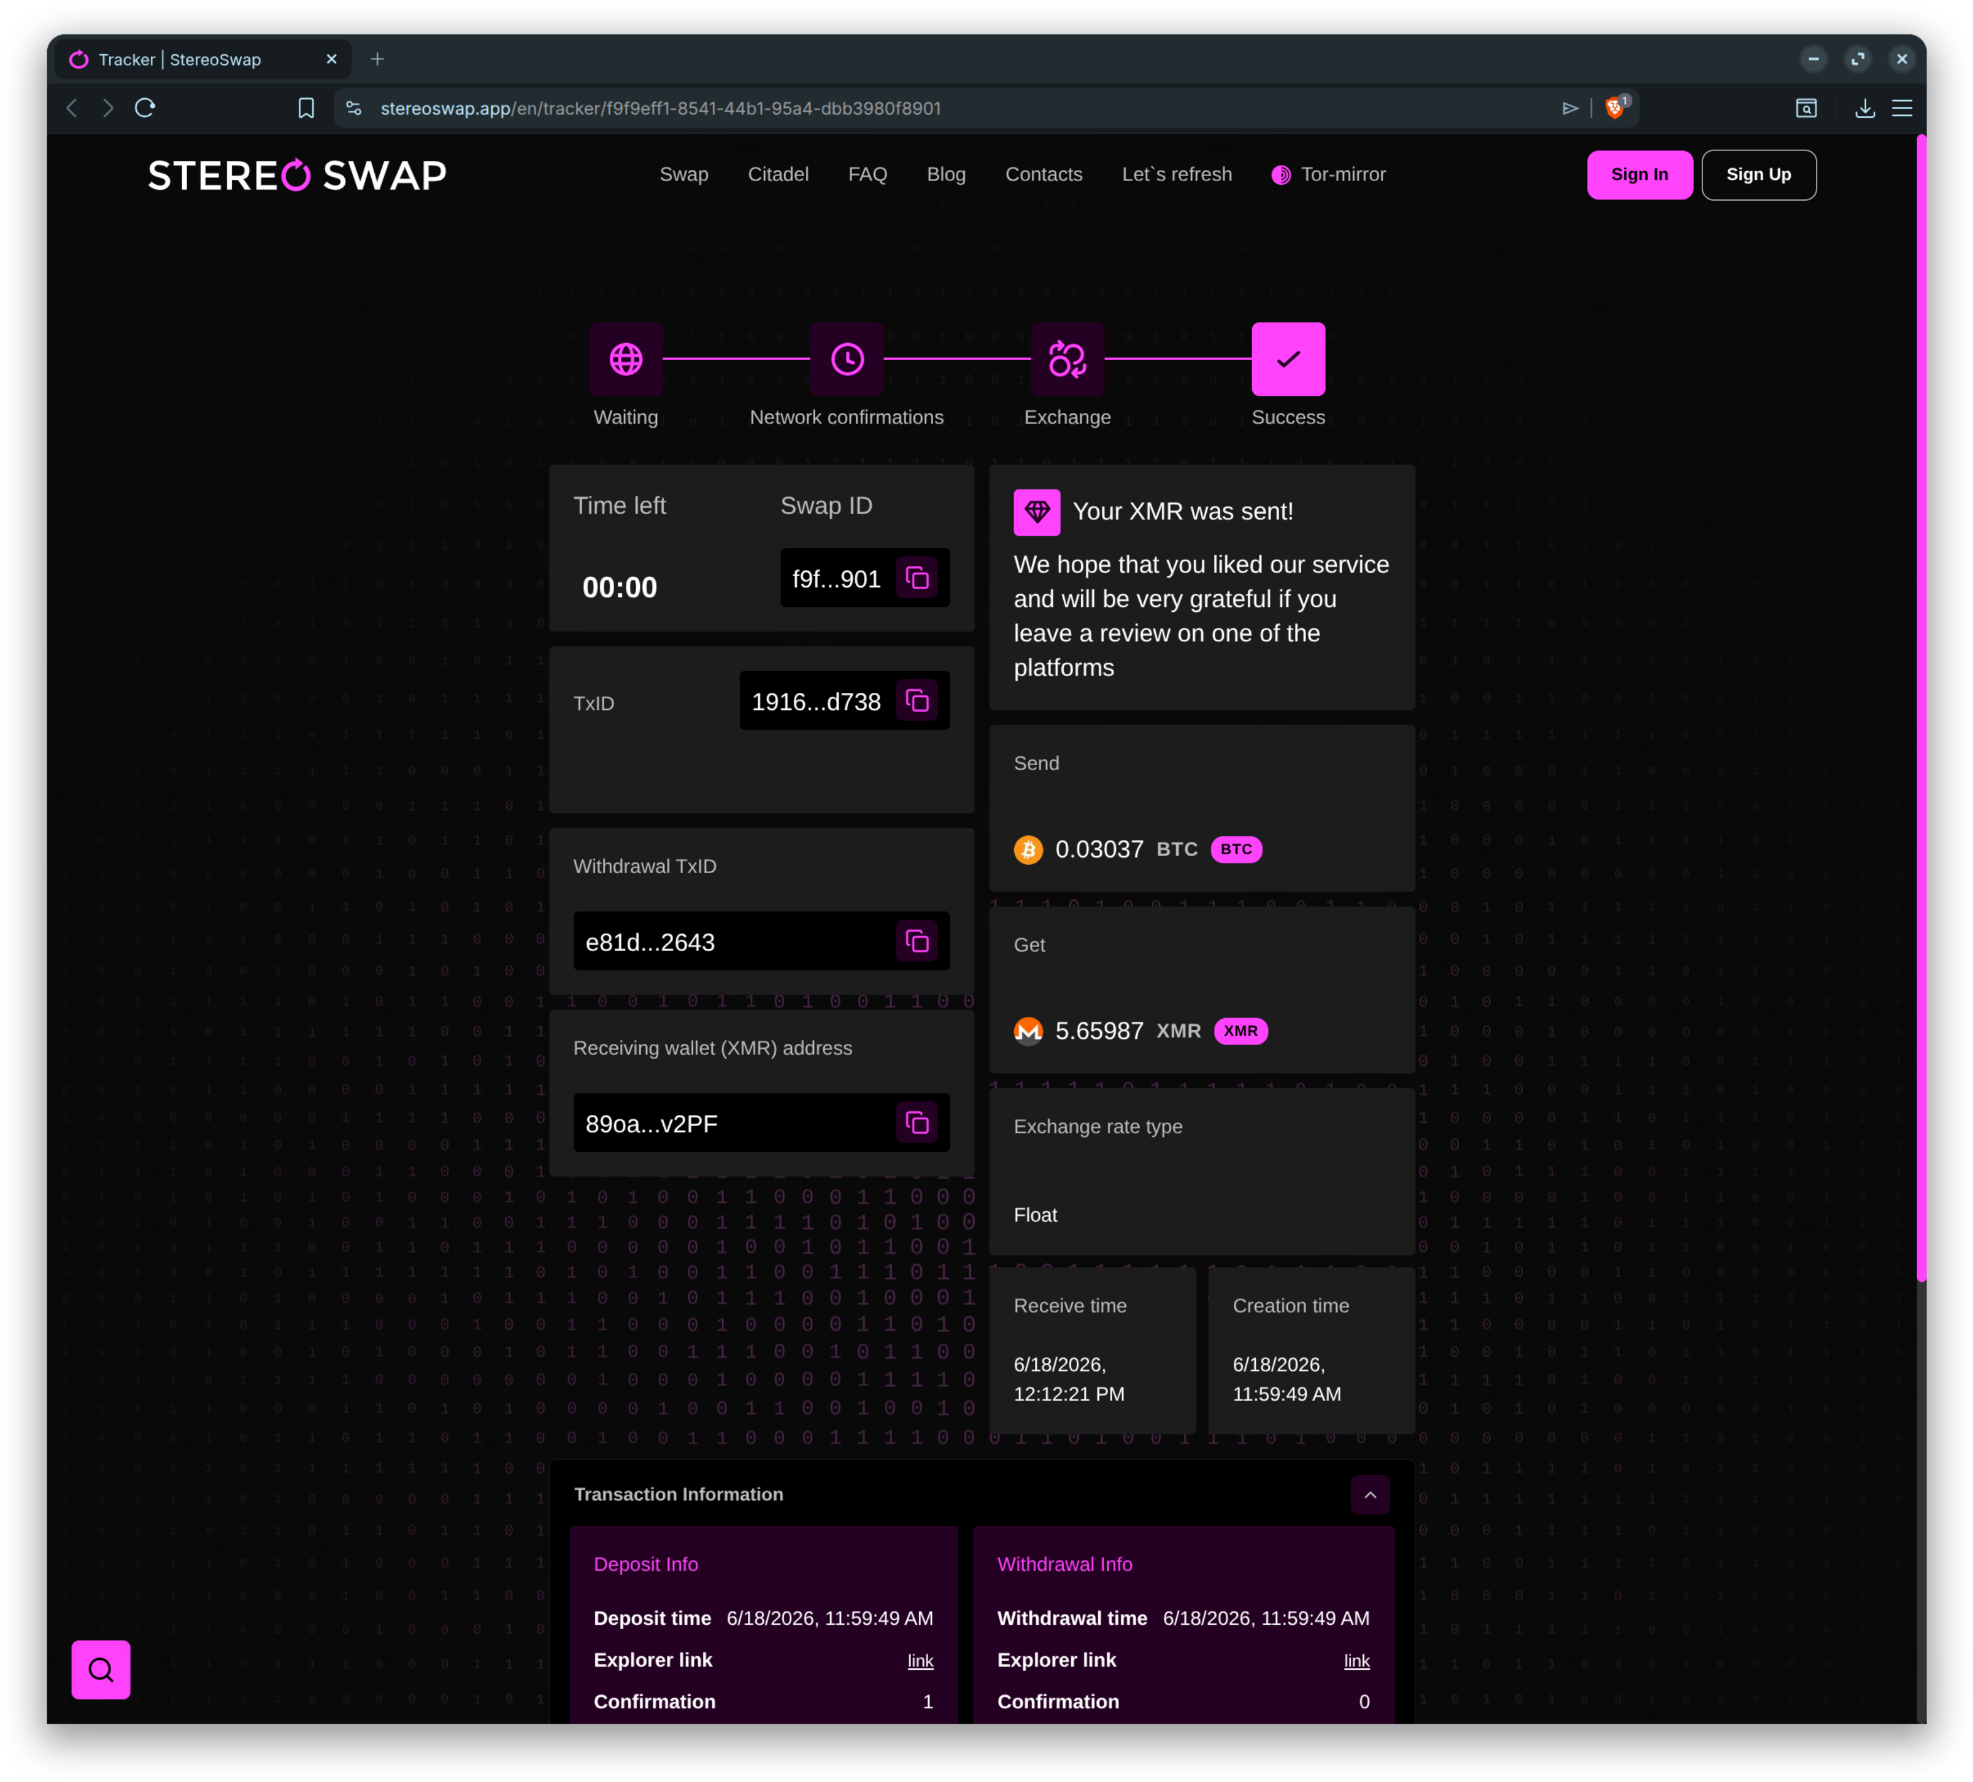Copy the Withdrawal TxID e81d...2643

click(917, 942)
